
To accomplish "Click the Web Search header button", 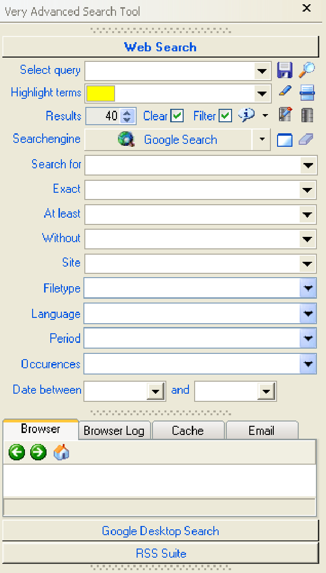I will (x=161, y=47).
